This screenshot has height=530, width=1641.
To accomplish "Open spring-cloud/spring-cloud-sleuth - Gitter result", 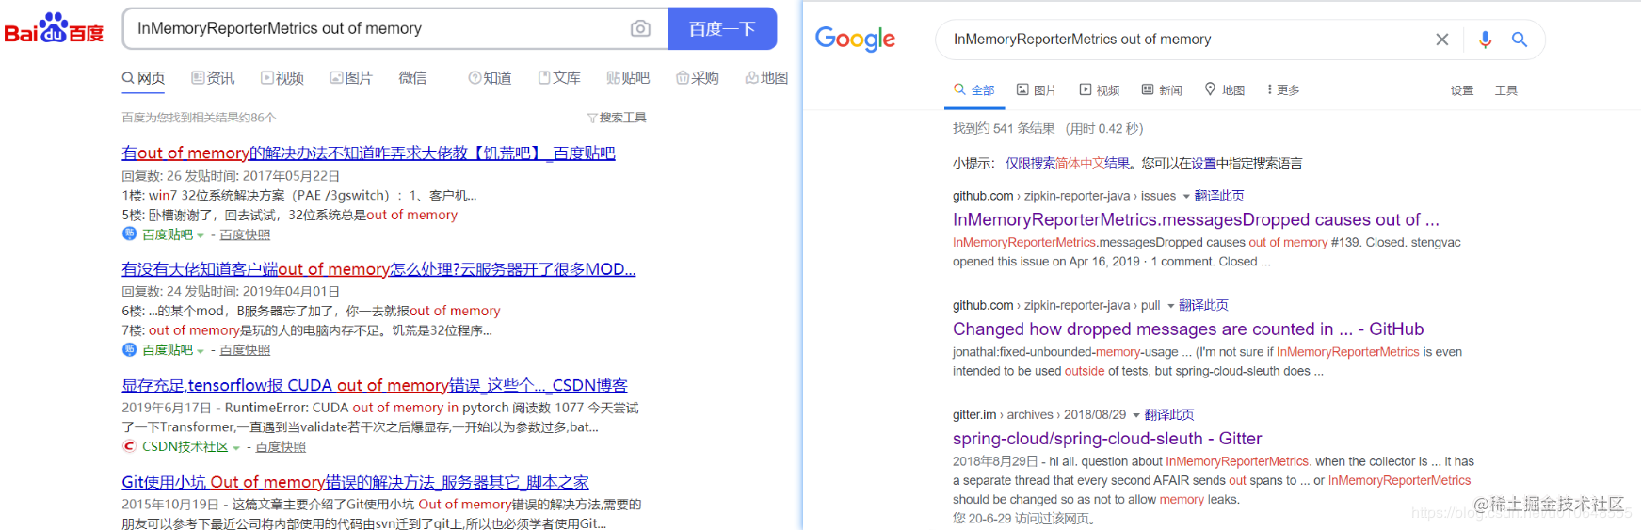I will 1107,438.
